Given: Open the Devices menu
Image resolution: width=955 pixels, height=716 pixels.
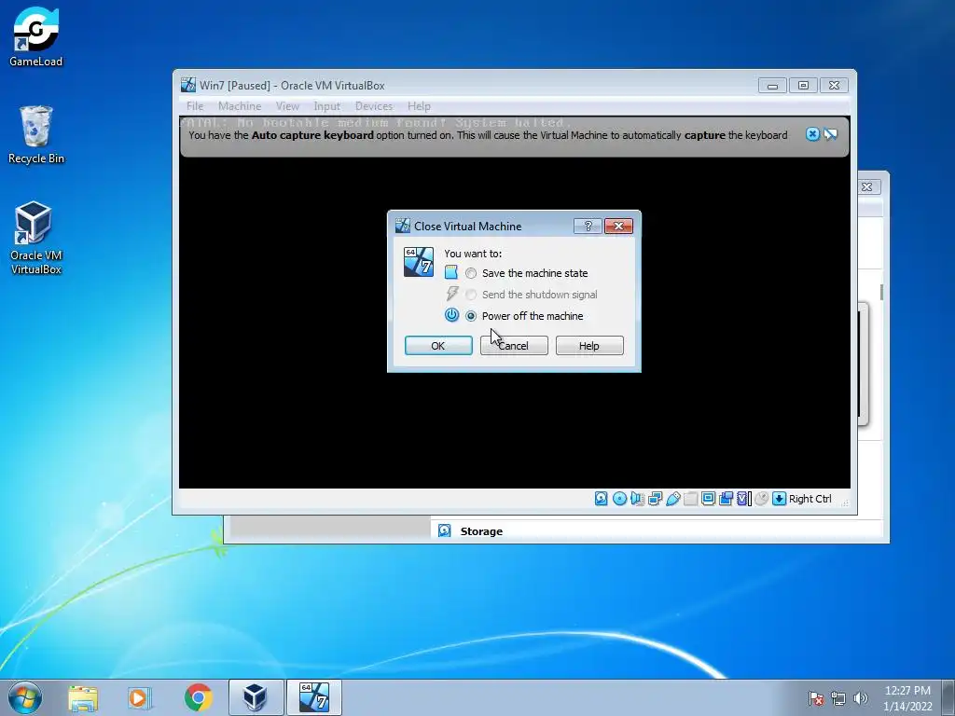Looking at the screenshot, I should pos(374,106).
